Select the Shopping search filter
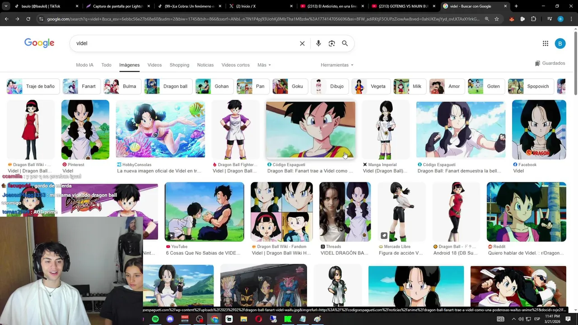The image size is (578, 325). pos(179,65)
